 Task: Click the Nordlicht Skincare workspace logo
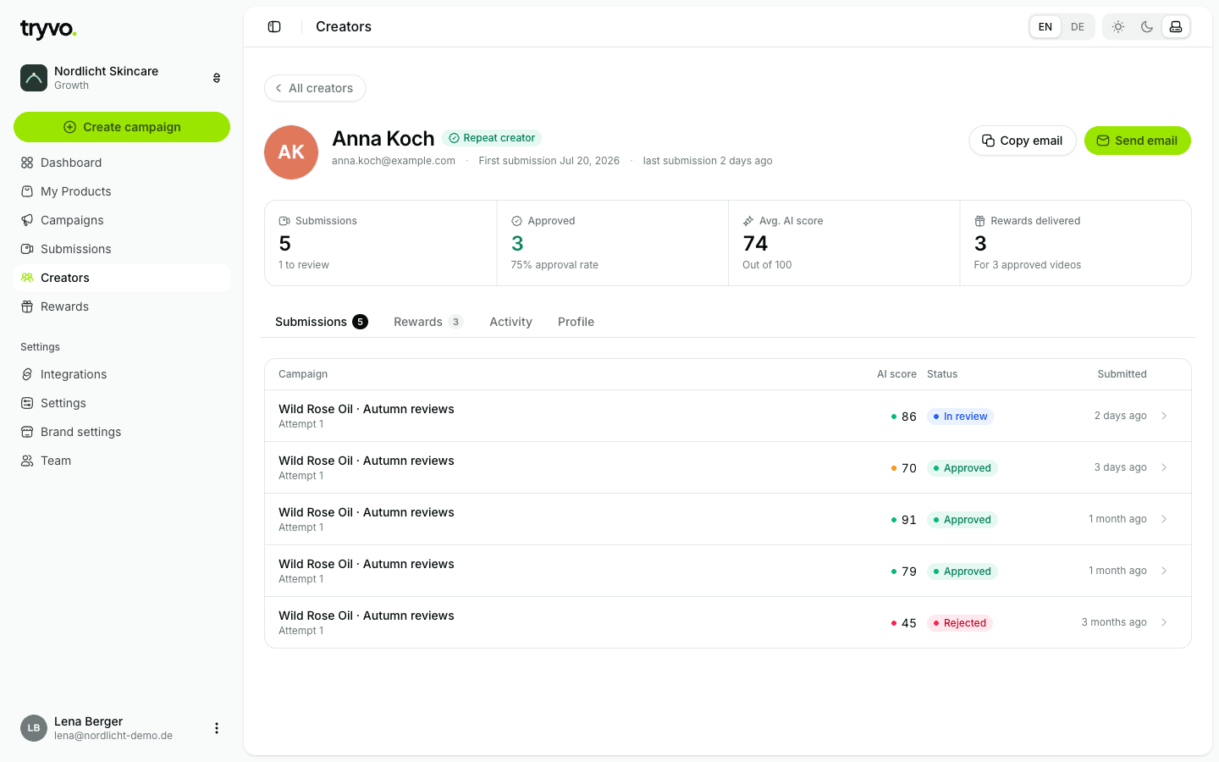(x=34, y=78)
